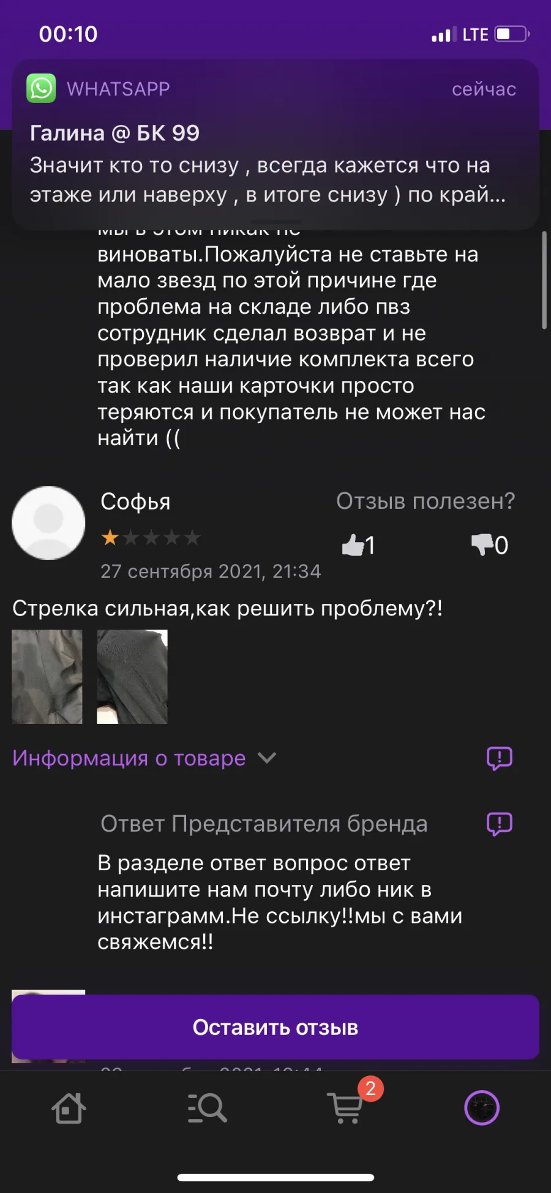Open the shopping cart with 2 items
551x1193 pixels.
tap(347, 1108)
